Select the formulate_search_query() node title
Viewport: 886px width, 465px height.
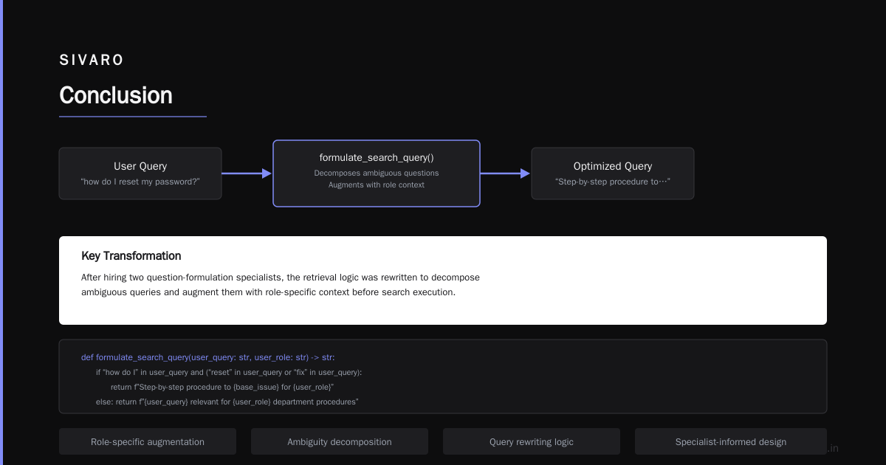(377, 157)
